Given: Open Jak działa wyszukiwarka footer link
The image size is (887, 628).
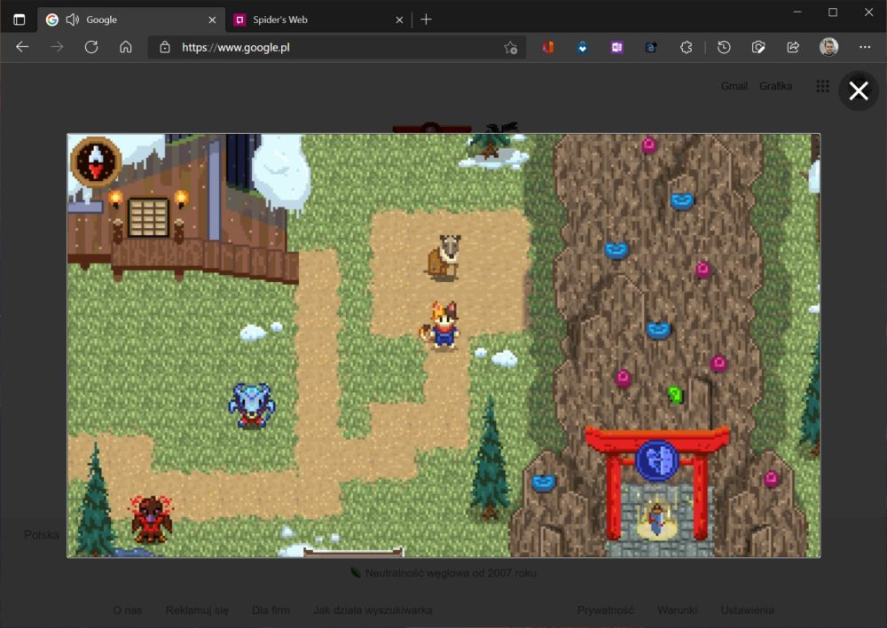Looking at the screenshot, I should [373, 610].
